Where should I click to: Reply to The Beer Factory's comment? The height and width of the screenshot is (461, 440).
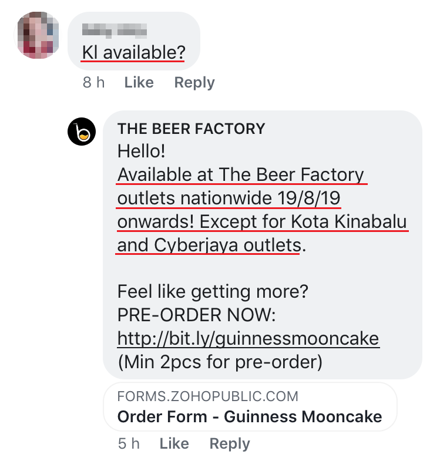230,443
